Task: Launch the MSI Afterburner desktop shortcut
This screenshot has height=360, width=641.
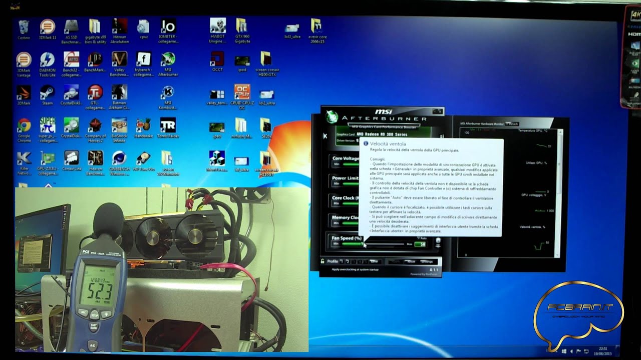Action: coord(168,64)
